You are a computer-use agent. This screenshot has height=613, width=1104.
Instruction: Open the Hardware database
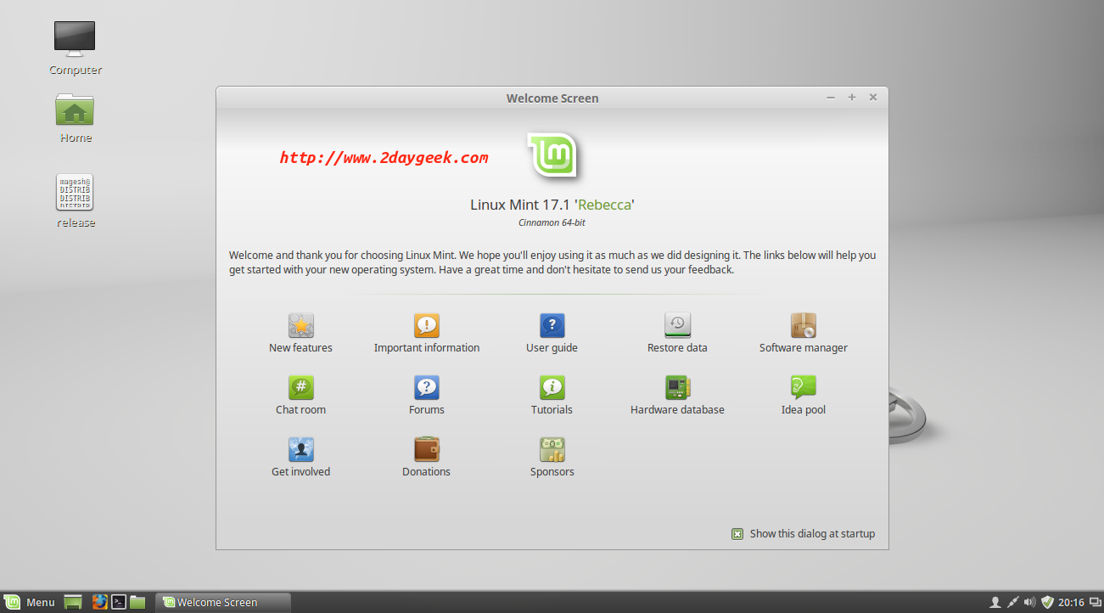[x=677, y=395]
